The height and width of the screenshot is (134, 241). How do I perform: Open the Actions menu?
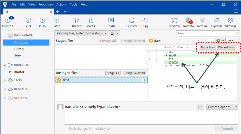click(x=61, y=4)
